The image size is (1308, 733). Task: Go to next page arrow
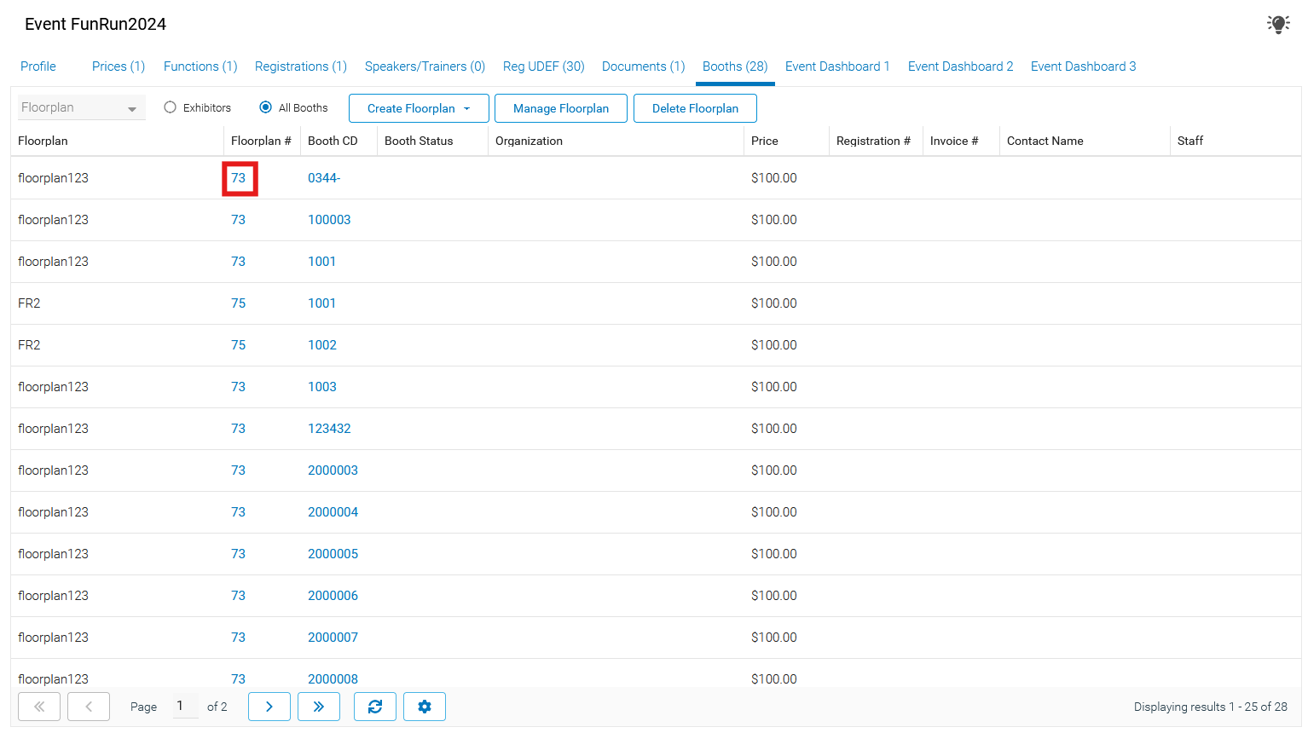(269, 707)
